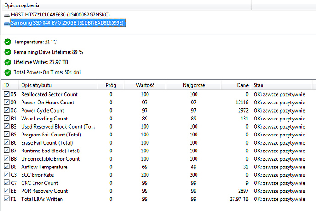The height and width of the screenshot is (211, 316).
Task: Select the Runtime Bad Block (Total) attribute name
Action: [x=50, y=151]
